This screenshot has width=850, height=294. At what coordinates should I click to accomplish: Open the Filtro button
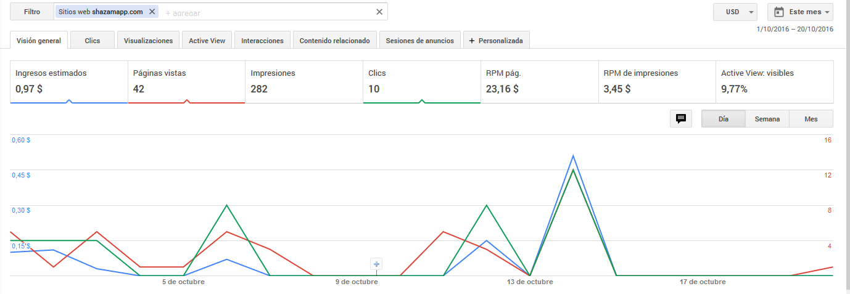coord(31,12)
